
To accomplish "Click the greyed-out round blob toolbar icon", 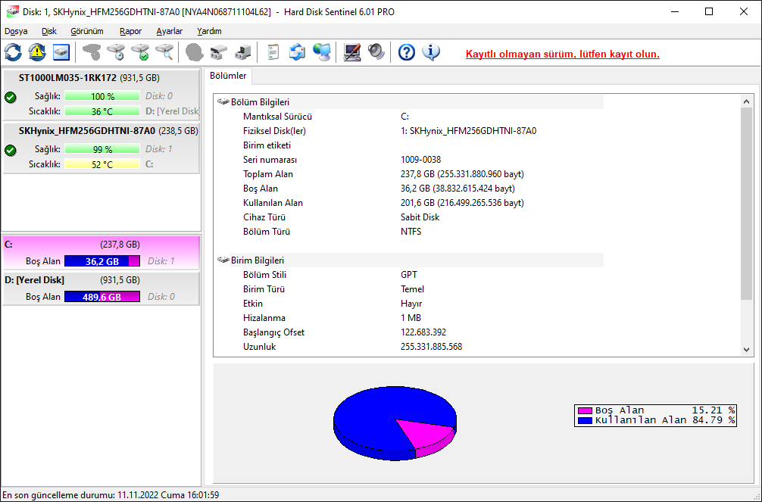I will (x=195, y=52).
